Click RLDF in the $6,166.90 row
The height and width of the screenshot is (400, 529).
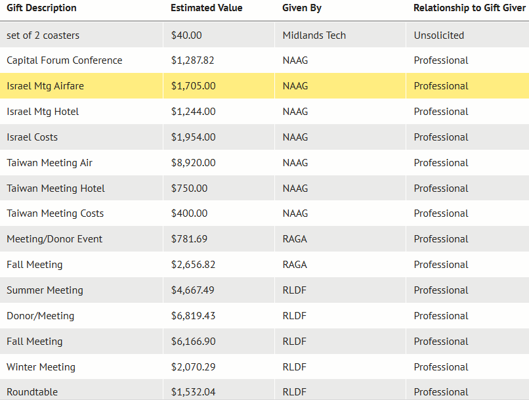tap(294, 342)
